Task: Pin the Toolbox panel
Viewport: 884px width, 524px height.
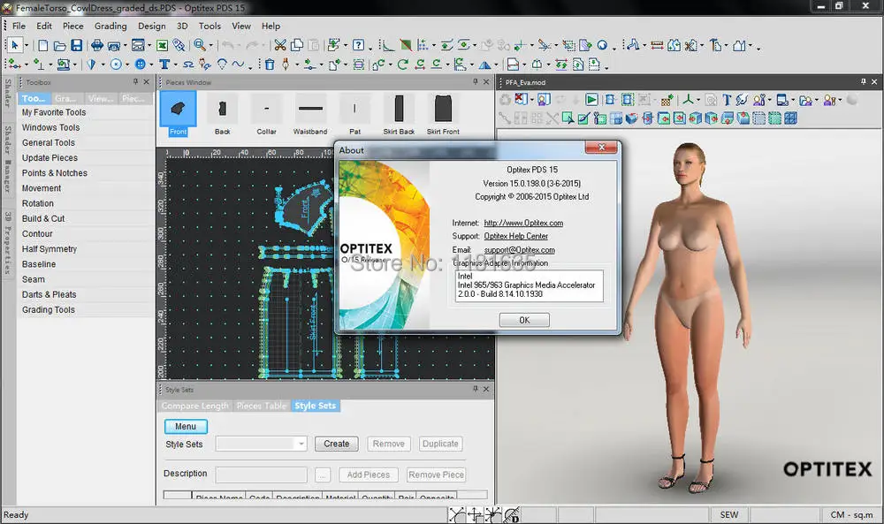Action: tap(135, 82)
